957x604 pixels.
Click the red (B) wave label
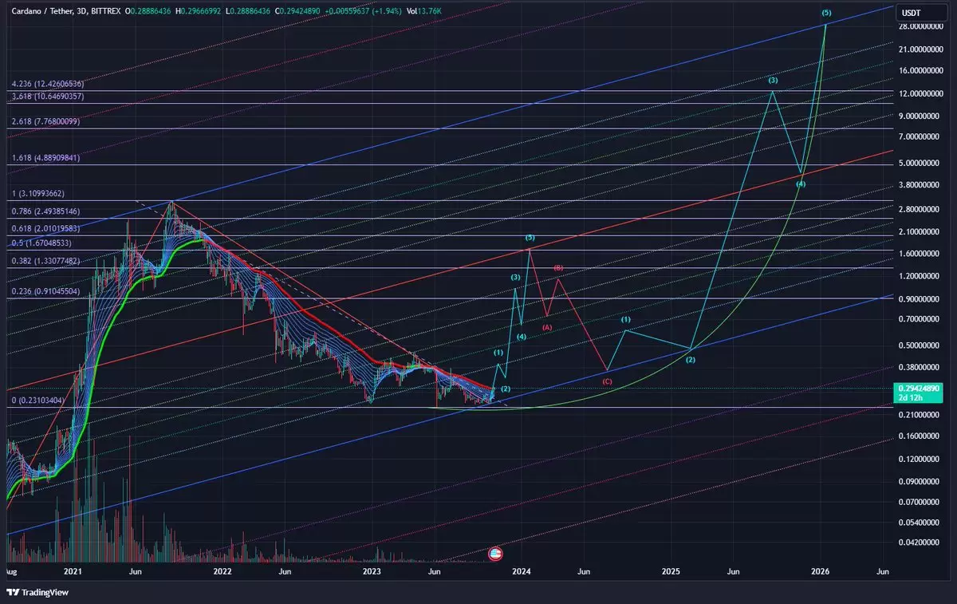point(559,267)
